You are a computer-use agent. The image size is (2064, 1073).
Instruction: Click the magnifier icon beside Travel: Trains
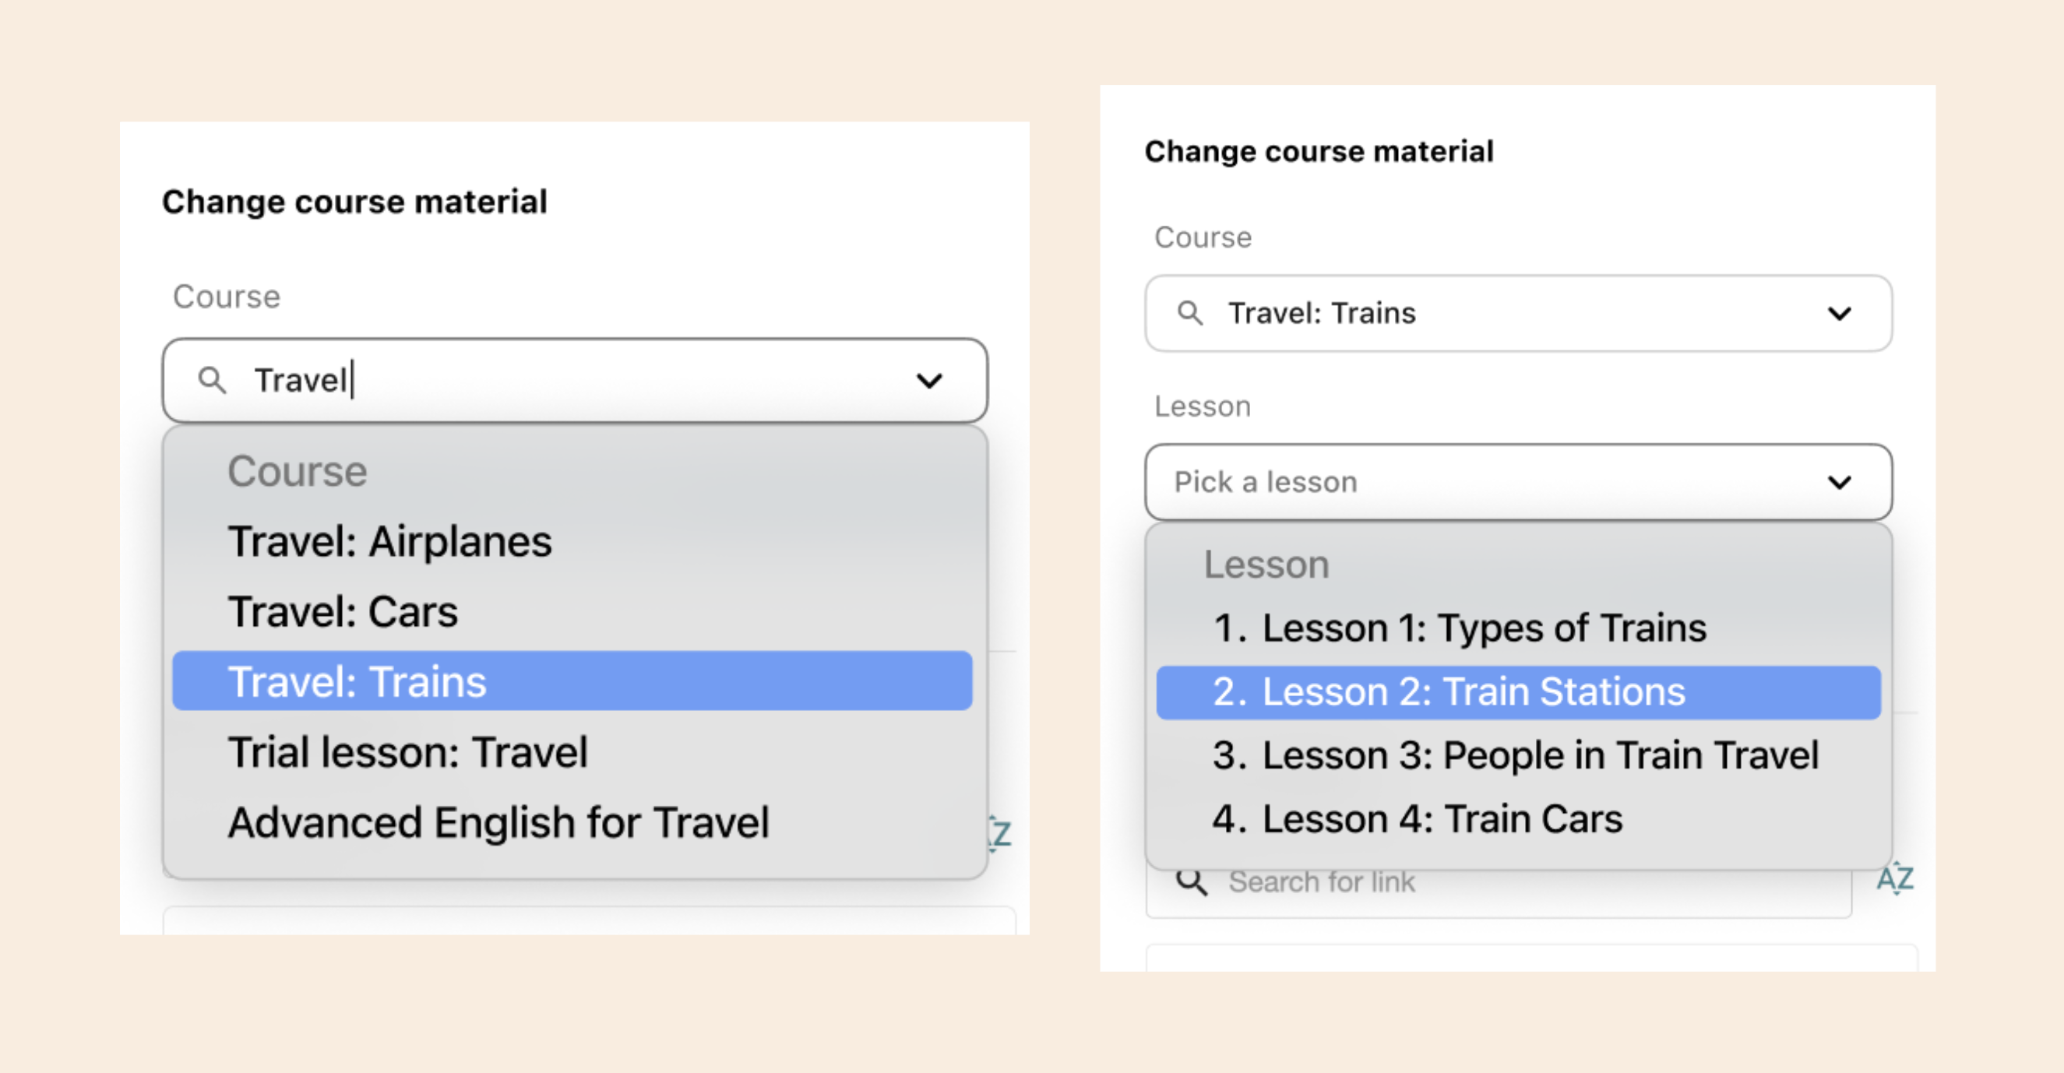tap(1190, 313)
